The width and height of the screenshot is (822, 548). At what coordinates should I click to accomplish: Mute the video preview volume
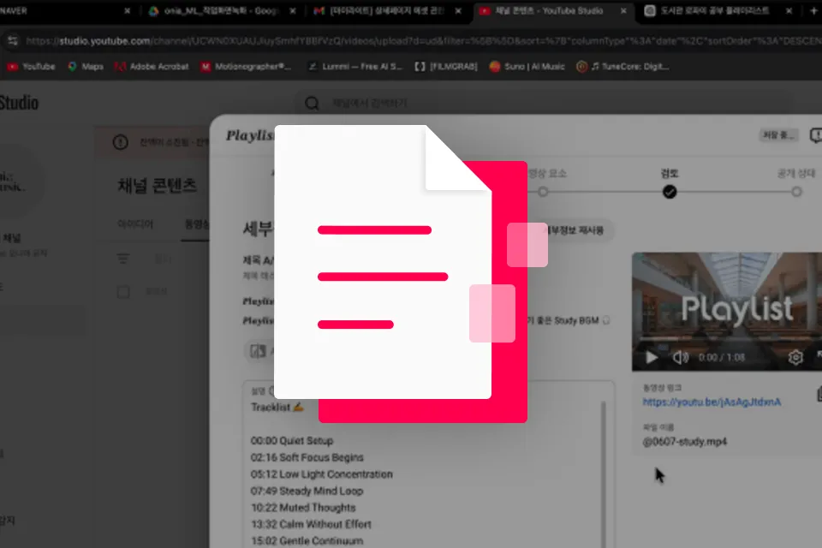tap(681, 358)
